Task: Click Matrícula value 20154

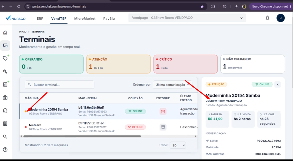Action: click(x=276, y=147)
